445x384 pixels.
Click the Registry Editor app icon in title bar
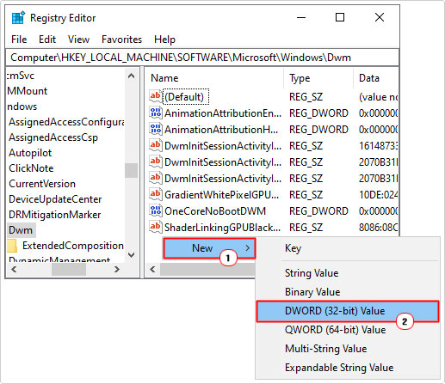coord(18,18)
